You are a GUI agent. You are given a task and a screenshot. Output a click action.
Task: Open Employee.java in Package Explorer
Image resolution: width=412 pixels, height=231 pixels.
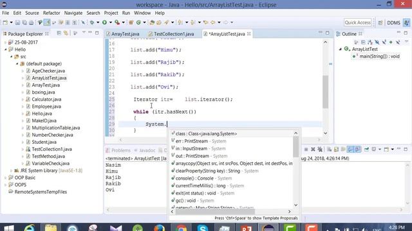[x=46, y=107]
